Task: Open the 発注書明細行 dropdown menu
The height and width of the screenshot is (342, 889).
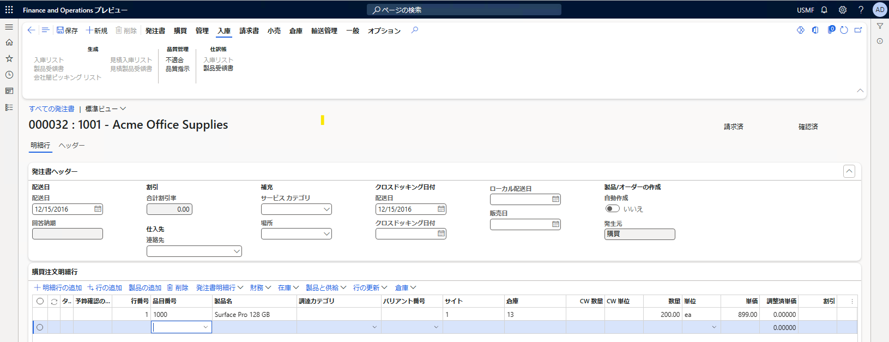Action: 220,287
